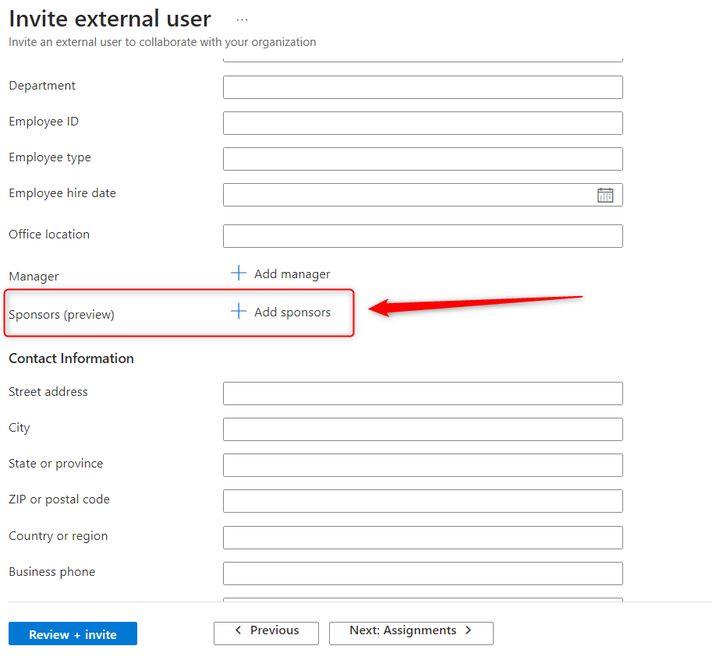712x660 pixels.
Task: Click the Add sponsors link
Action: coord(292,312)
